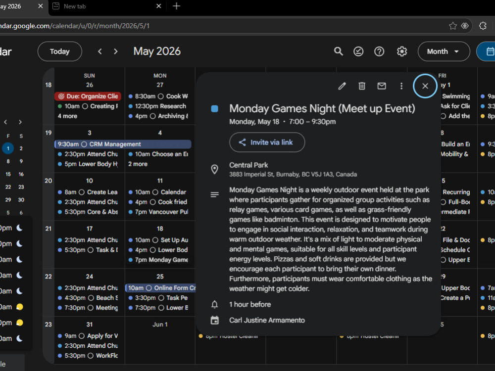Expand 2 more events on May 4

coord(138,164)
